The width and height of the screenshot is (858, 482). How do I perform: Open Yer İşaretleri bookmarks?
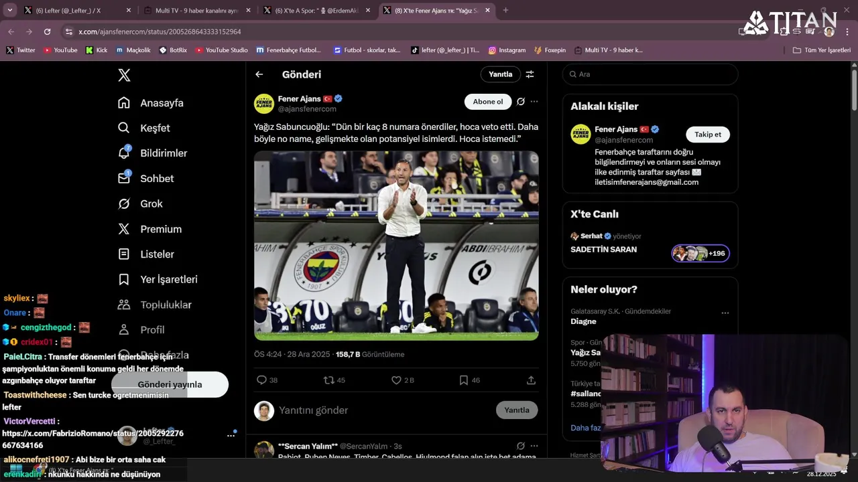pos(158,279)
